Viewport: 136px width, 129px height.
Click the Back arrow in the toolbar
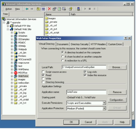[27, 9]
